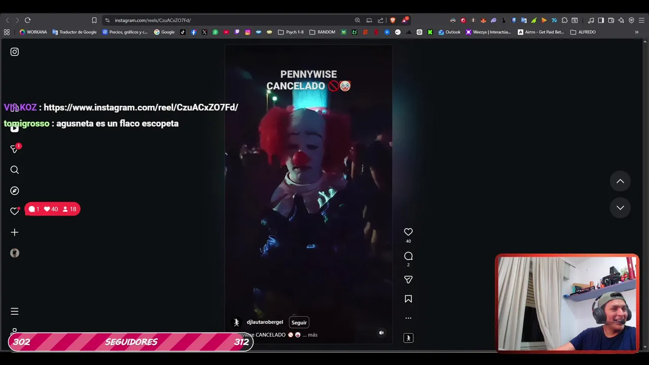Open TikTok bookmark icon
Viewport: 649px width, 365px height.
click(x=183, y=32)
